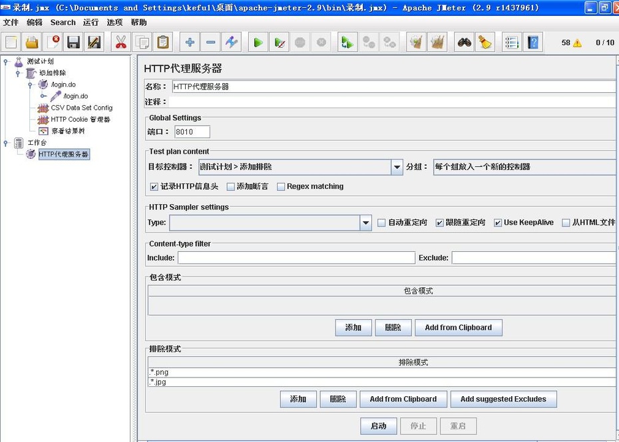This screenshot has width=619, height=442.
Task: Collapse the 添加排除 tree node
Action: [x=18, y=73]
